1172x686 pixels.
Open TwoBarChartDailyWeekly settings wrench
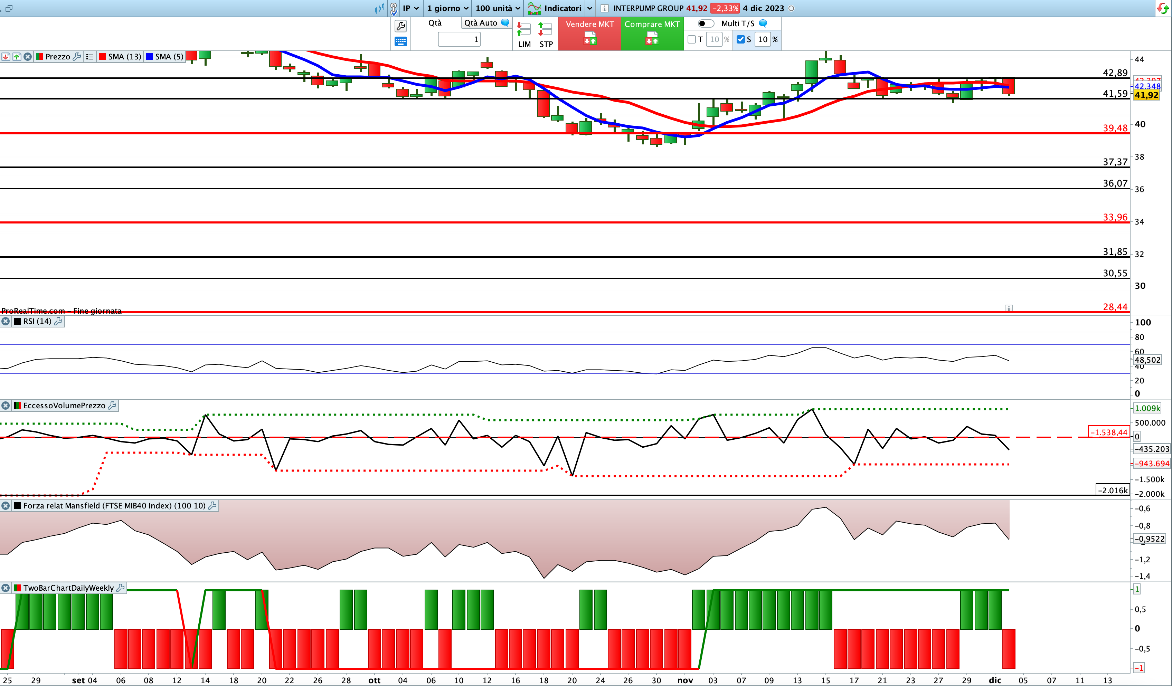coord(121,588)
